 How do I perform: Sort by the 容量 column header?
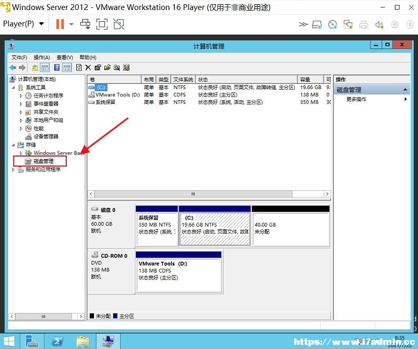point(311,79)
